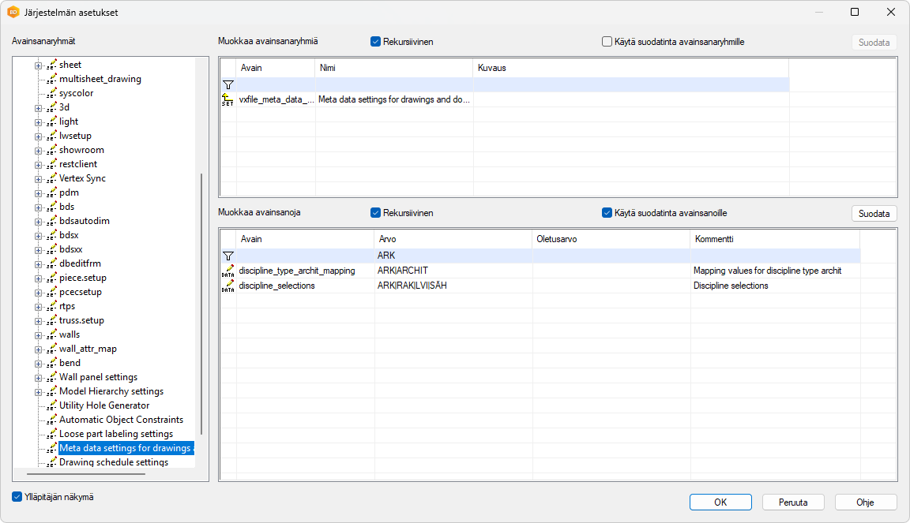This screenshot has width=910, height=523.
Task: Expand the bdsx tree node
Action: pyautogui.click(x=38, y=236)
